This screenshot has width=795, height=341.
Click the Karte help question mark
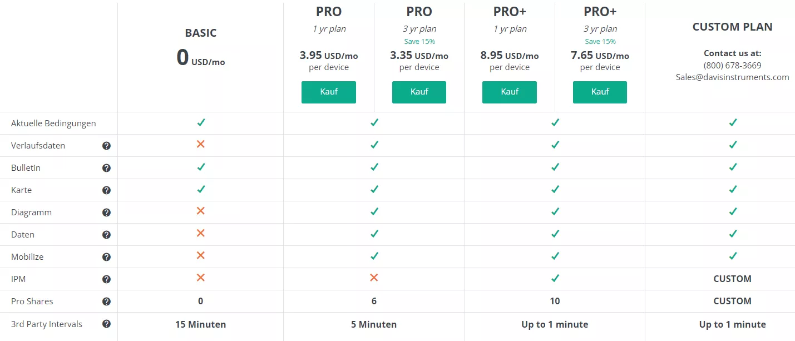106,190
